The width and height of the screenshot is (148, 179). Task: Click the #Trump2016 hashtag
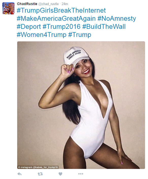coord(62,27)
